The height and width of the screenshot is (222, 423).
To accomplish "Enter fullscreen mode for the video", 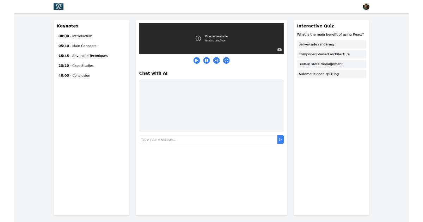I will [226, 60].
